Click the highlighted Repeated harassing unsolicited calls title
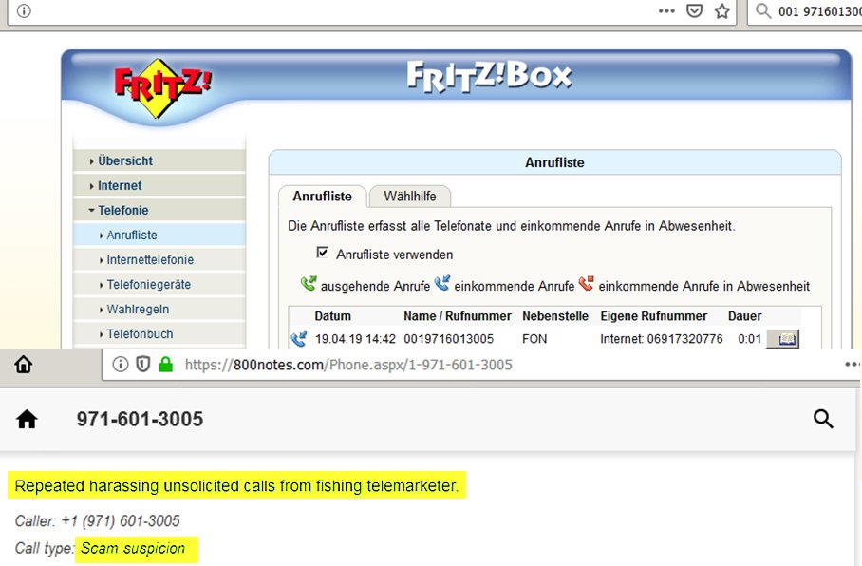This screenshot has width=862, height=566. pyautogui.click(x=236, y=485)
